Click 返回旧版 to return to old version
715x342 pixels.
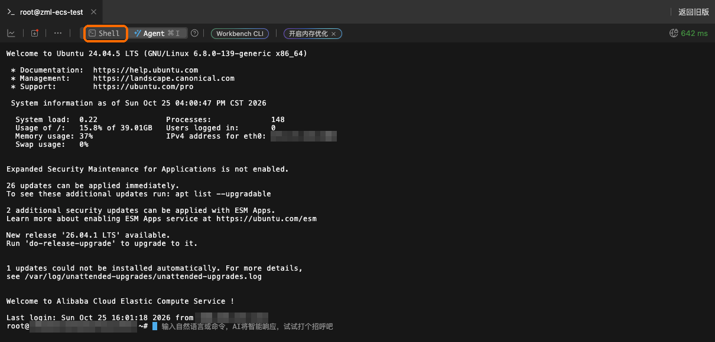coord(693,12)
